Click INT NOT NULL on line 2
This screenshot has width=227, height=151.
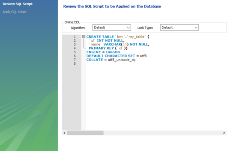click(x=110, y=40)
